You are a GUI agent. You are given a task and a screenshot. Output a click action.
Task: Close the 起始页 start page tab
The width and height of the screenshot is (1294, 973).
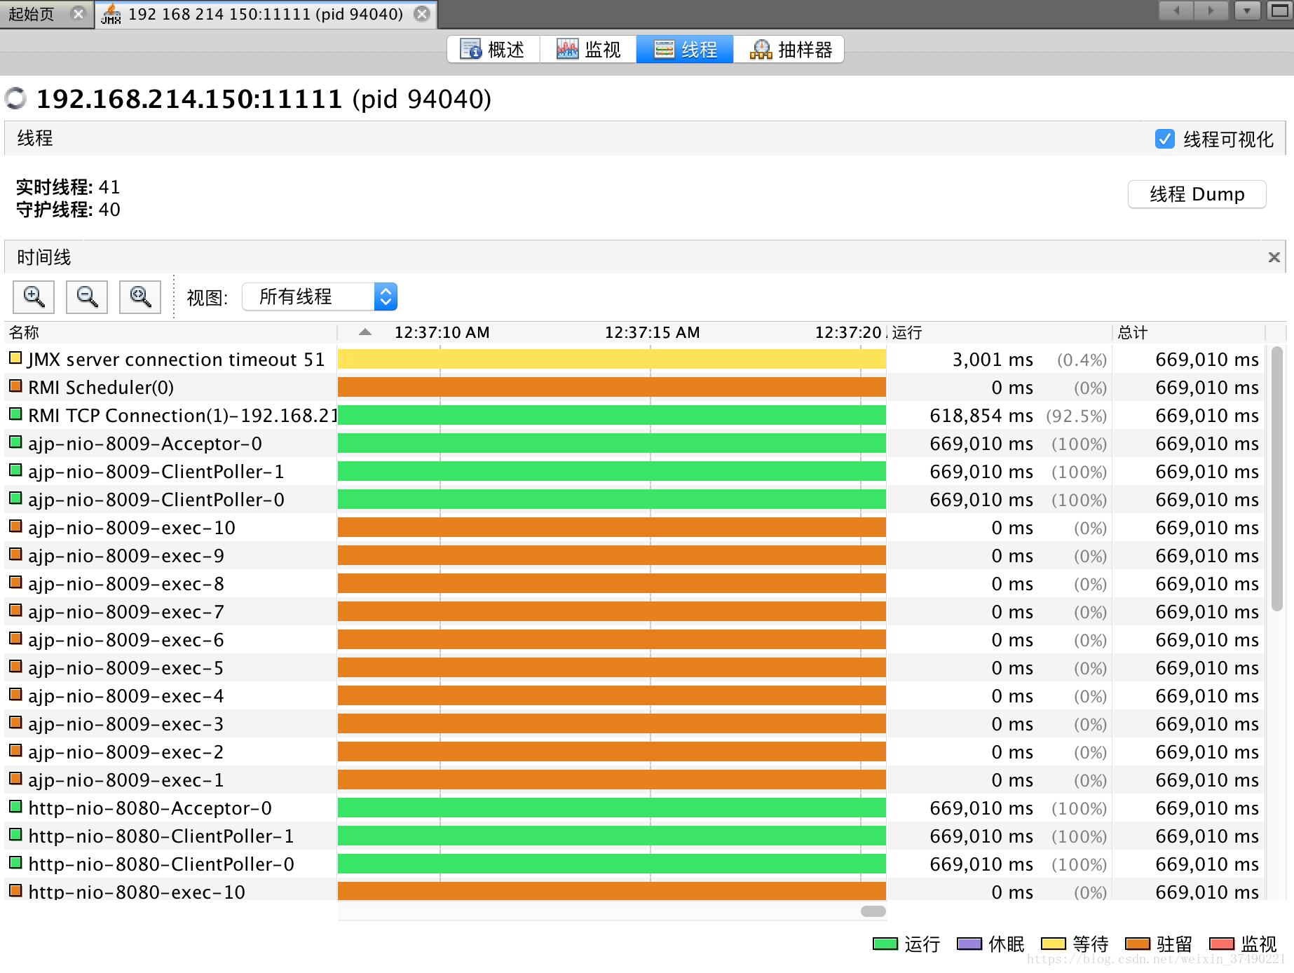79,13
